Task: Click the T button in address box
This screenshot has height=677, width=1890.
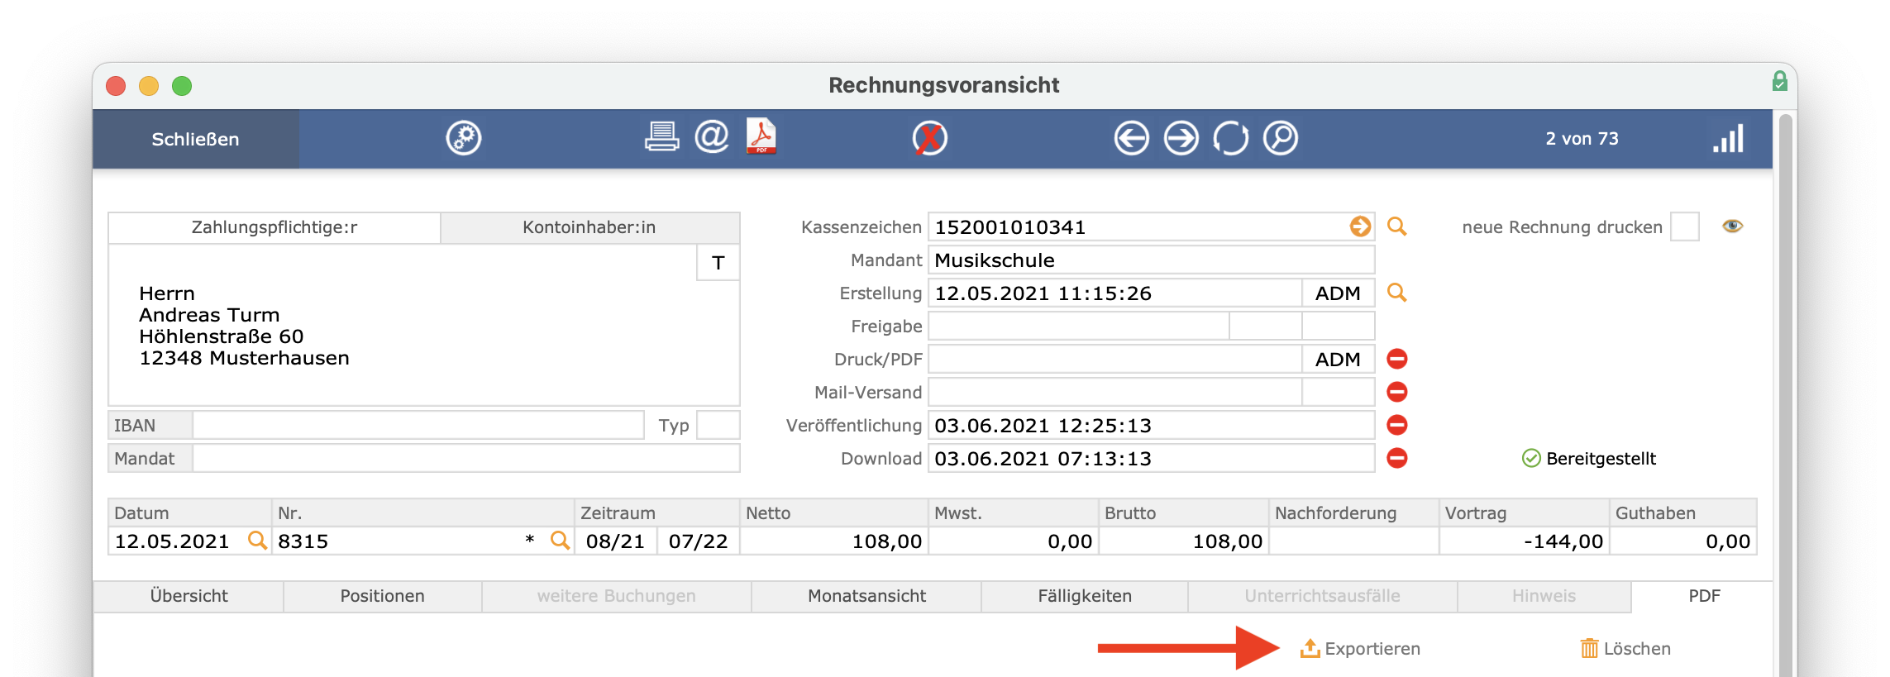Action: tap(718, 263)
